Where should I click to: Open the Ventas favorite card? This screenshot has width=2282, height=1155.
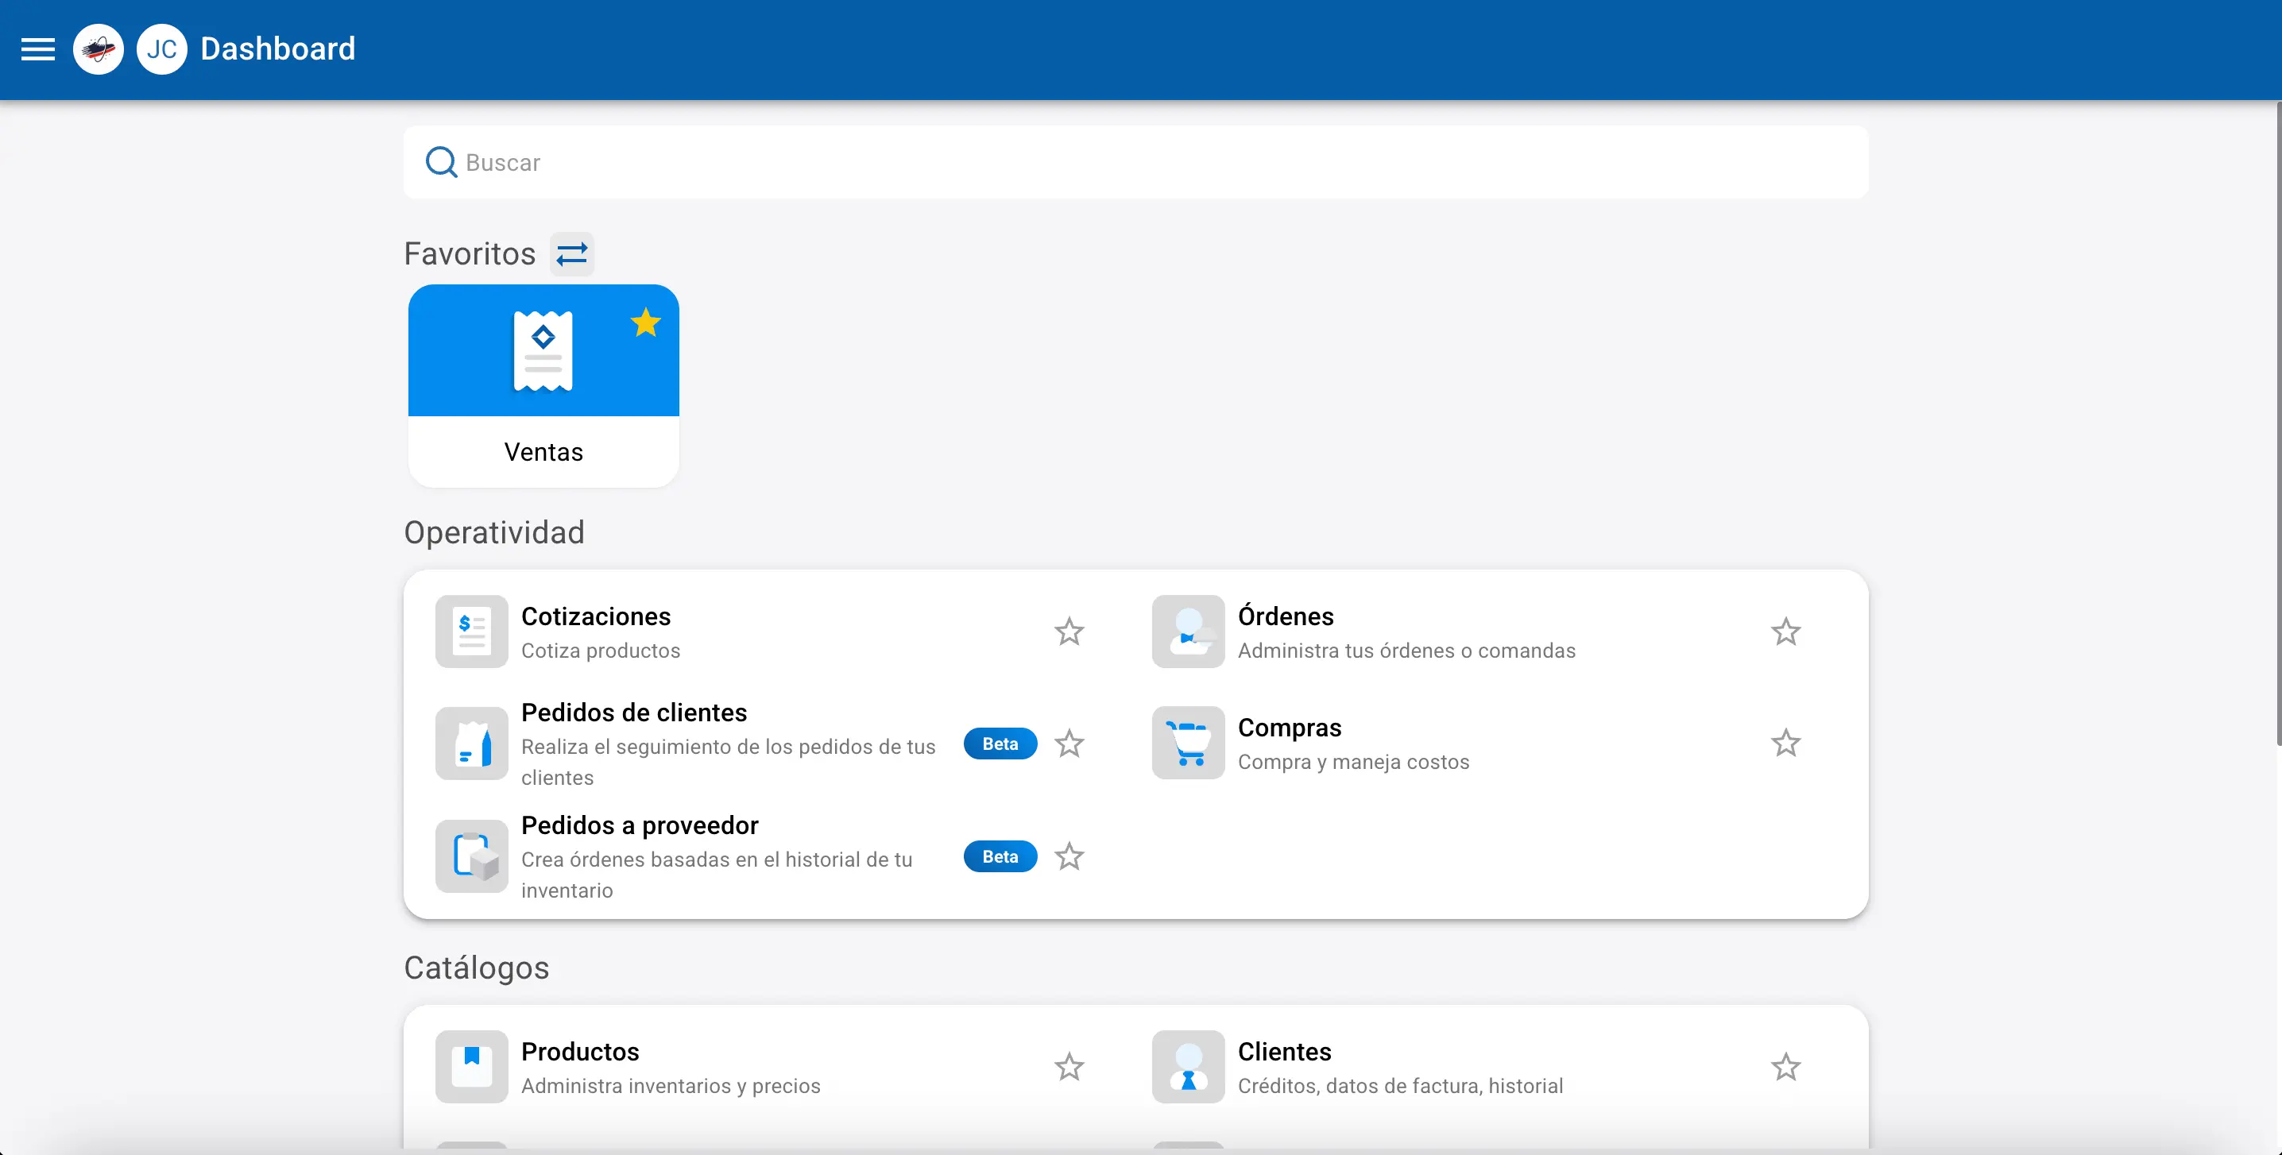click(543, 385)
